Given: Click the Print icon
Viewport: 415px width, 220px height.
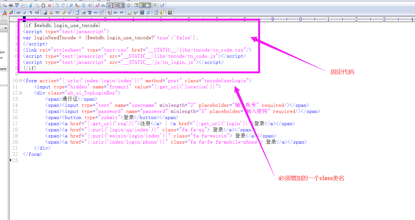Looking at the screenshot, I should click(x=11, y=5).
